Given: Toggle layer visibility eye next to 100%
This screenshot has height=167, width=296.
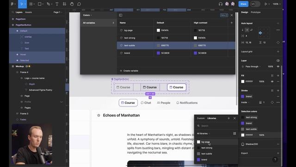Looking at the screenshot, I should pyautogui.click(x=278, y=66).
